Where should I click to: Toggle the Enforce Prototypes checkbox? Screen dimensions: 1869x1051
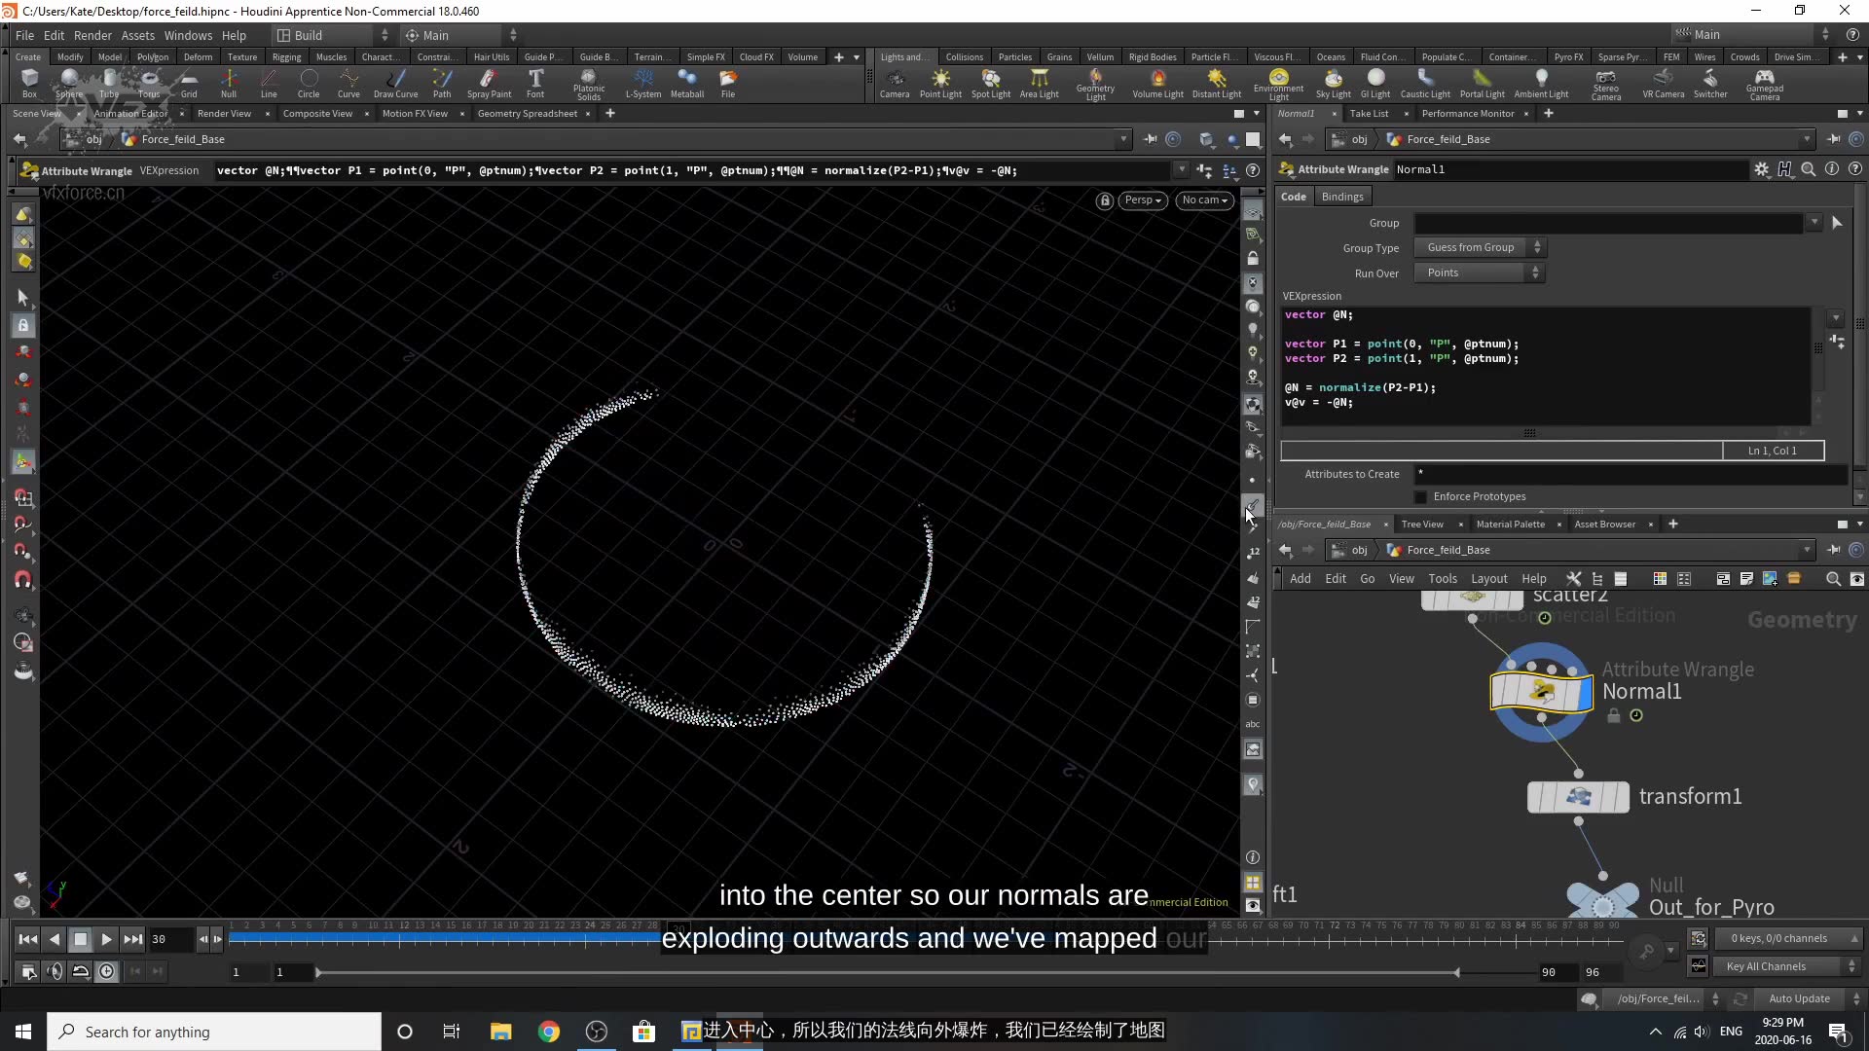tap(1421, 496)
